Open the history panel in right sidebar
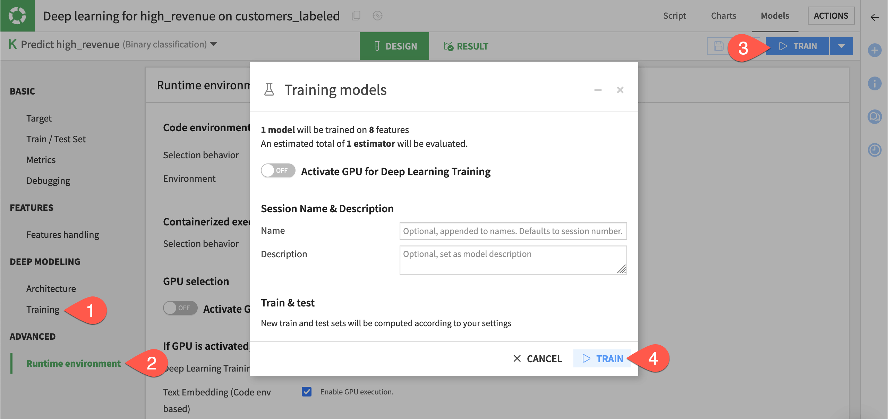Screen dimensions: 888x419 coord(875,150)
